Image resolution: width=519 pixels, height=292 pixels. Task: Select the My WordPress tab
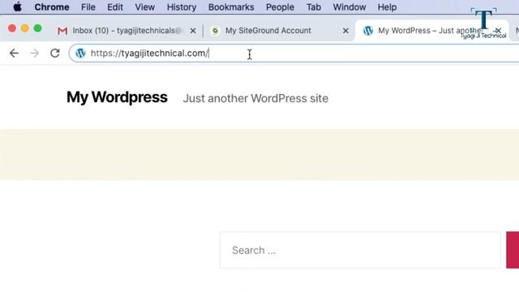point(431,31)
